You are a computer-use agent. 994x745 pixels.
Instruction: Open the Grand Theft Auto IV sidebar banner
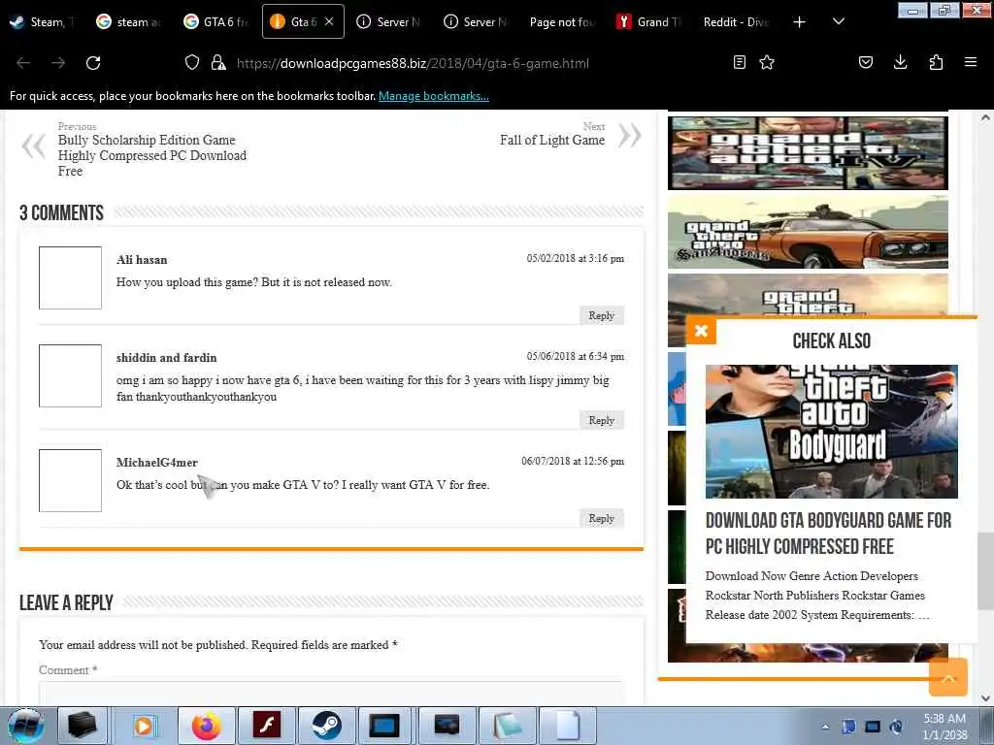tap(808, 152)
